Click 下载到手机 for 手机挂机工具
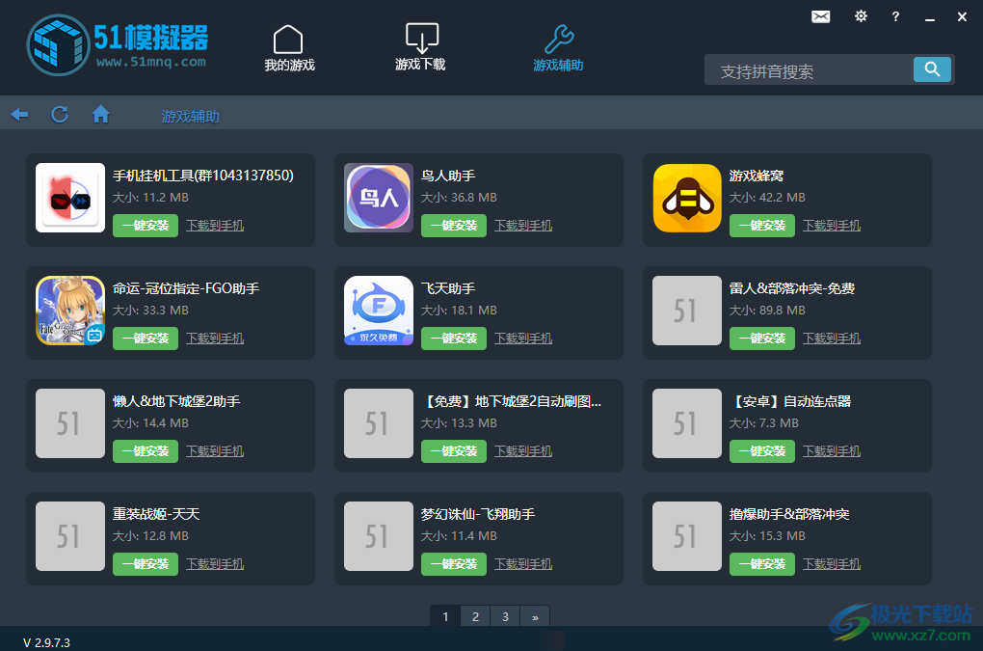This screenshot has height=651, width=983. 215,226
